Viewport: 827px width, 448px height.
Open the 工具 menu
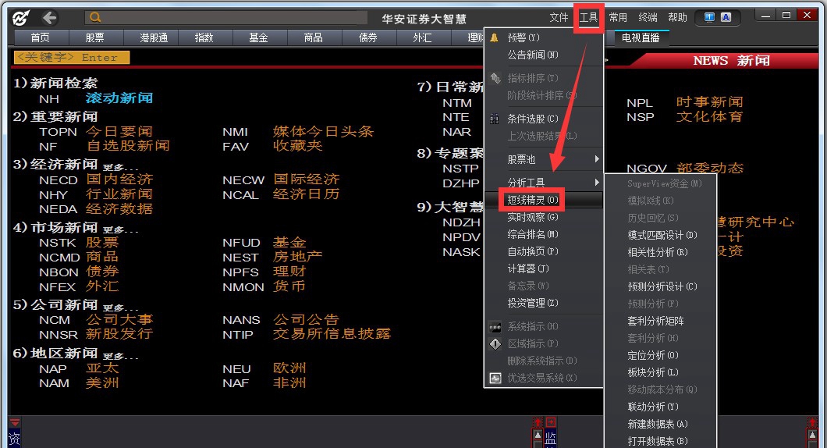click(x=588, y=17)
